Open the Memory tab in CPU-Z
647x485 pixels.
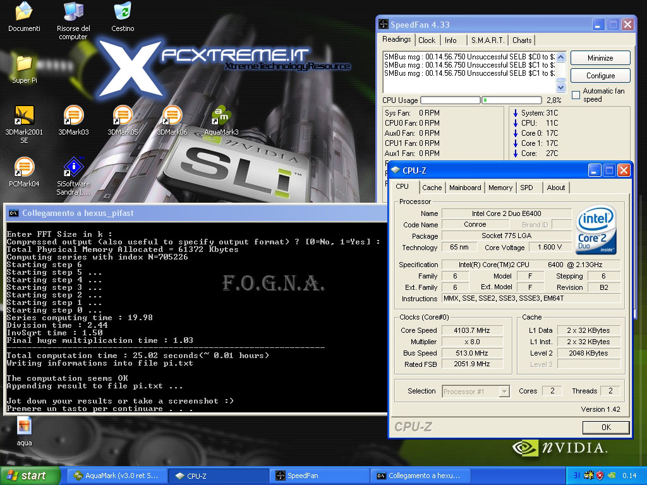pos(500,188)
